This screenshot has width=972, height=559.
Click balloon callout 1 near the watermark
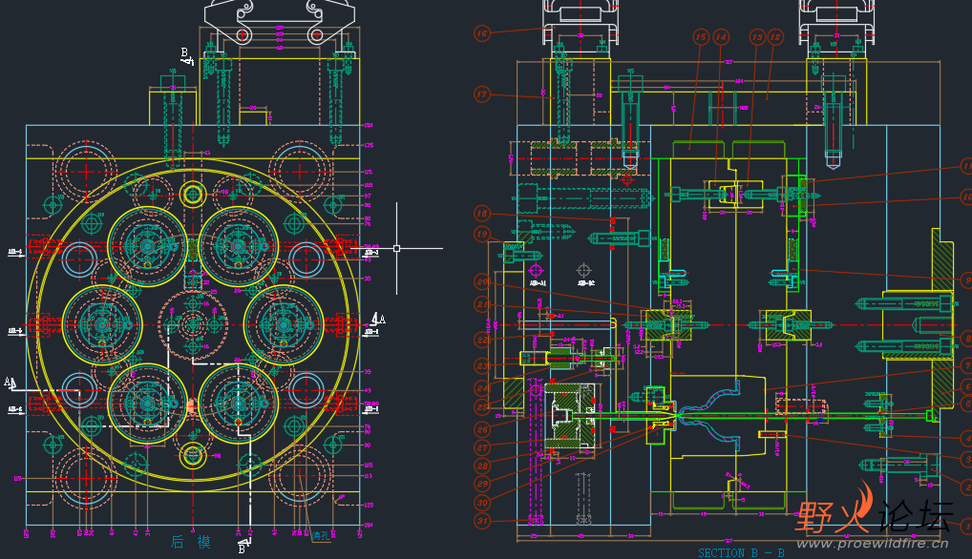point(967,526)
